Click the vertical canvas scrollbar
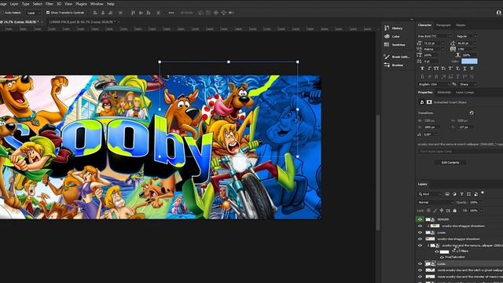 [378, 173]
